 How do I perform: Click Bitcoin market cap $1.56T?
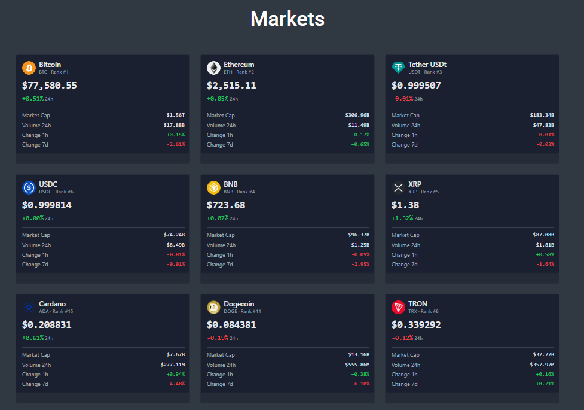point(175,116)
